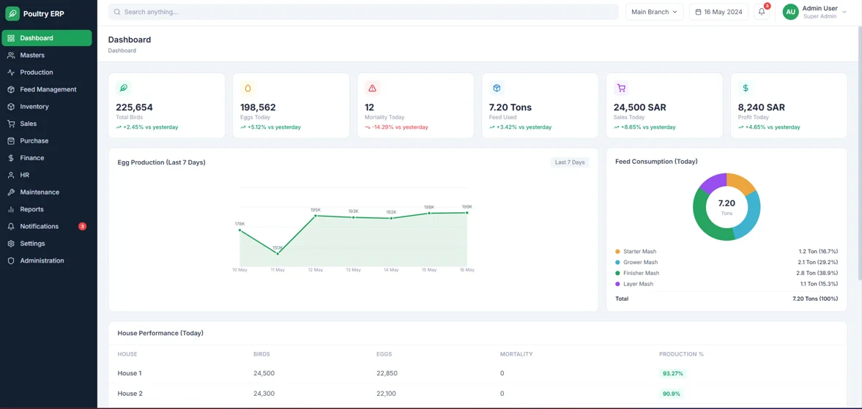Click the MORTALITY column header
862x409 pixels.
click(x=516, y=354)
